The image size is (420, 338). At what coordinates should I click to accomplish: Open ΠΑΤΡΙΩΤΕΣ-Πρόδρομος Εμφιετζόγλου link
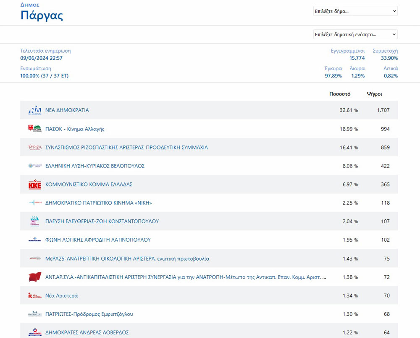(x=89, y=314)
